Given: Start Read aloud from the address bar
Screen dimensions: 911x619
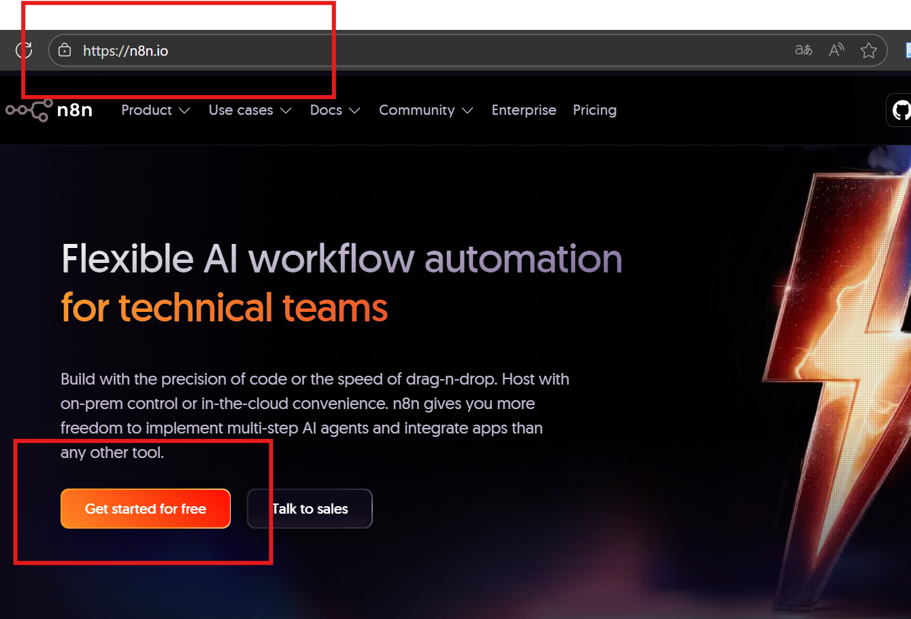Looking at the screenshot, I should 836,50.
